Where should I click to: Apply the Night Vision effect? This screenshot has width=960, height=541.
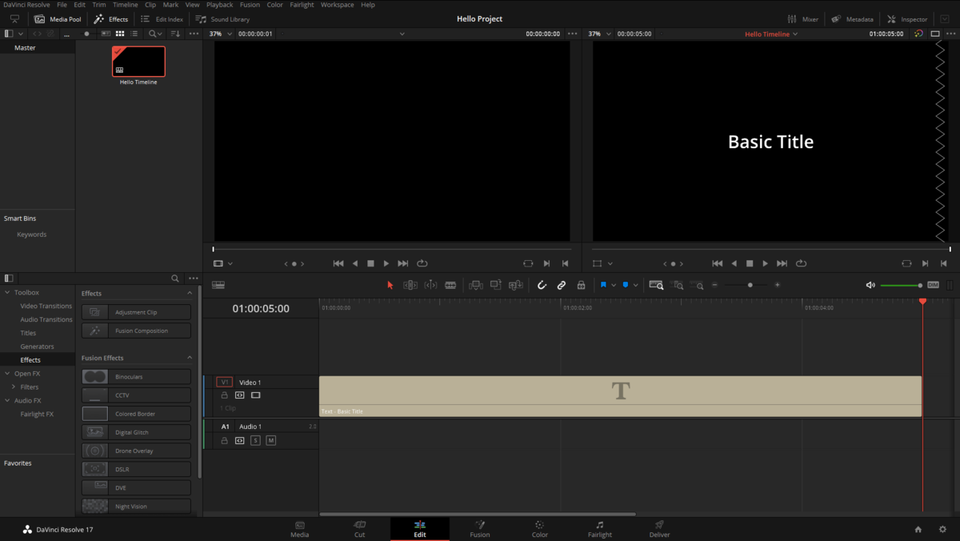136,505
